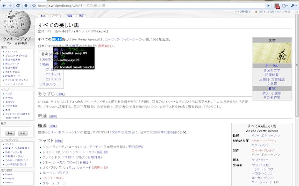The image size is (299, 186).
Task: Switch to the Français language version
Action: tap(10, 179)
